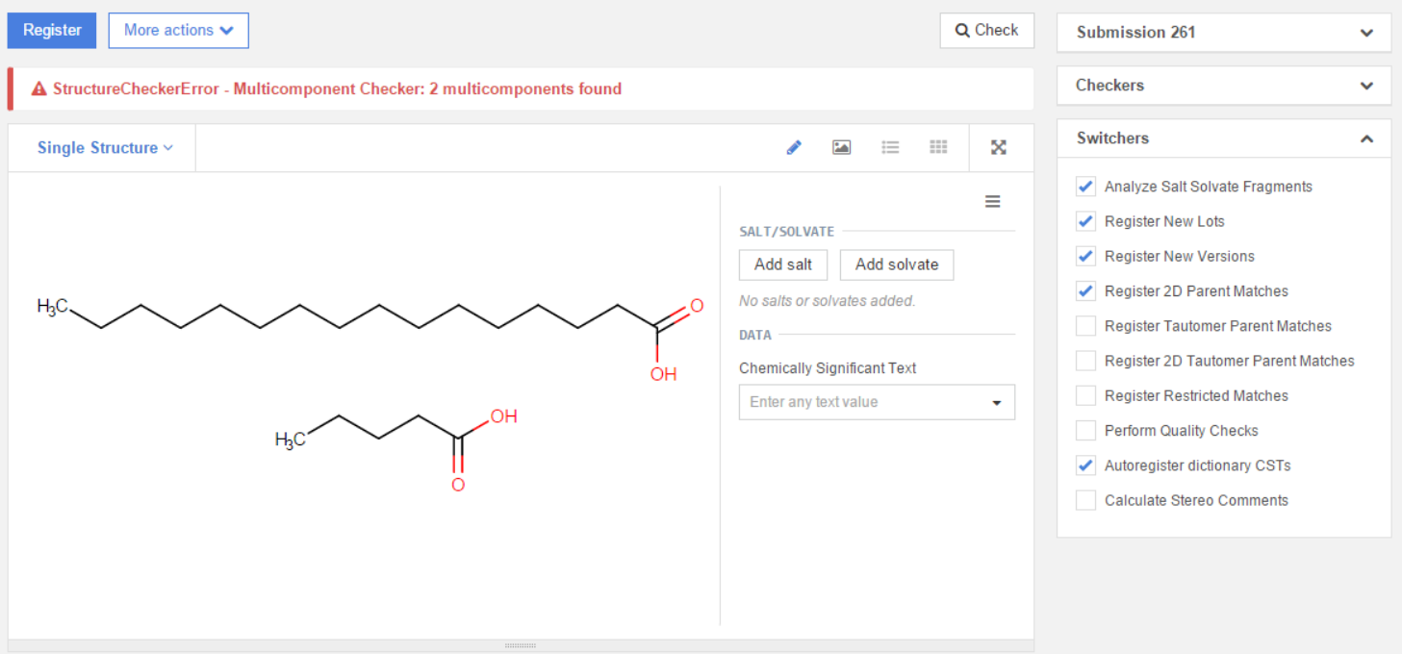Enable Perform Quality Checks option

(1085, 431)
